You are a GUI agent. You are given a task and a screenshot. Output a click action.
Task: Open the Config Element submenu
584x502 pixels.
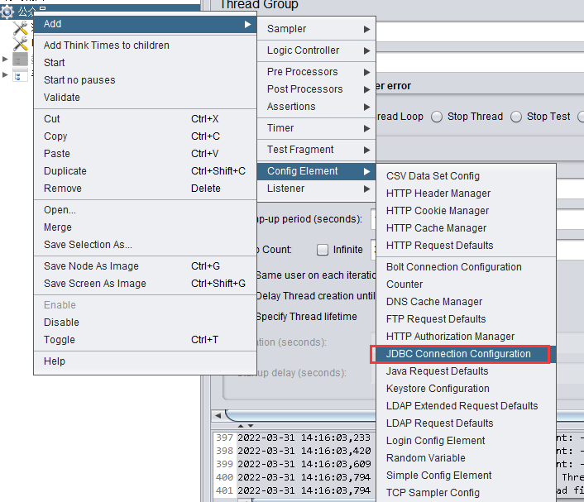click(316, 171)
